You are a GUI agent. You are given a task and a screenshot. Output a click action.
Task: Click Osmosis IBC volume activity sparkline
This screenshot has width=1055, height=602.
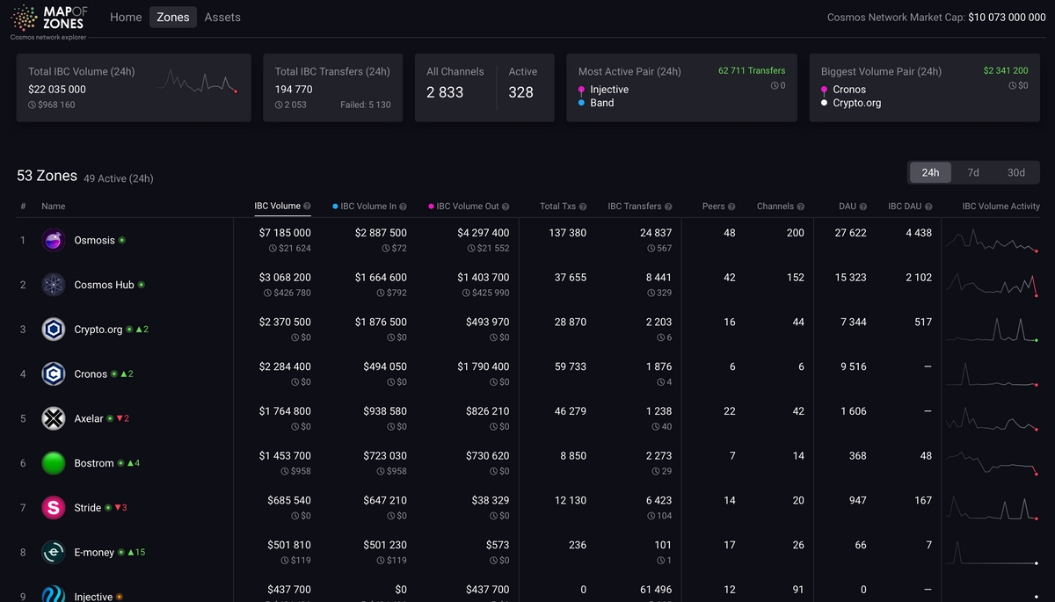coord(992,240)
